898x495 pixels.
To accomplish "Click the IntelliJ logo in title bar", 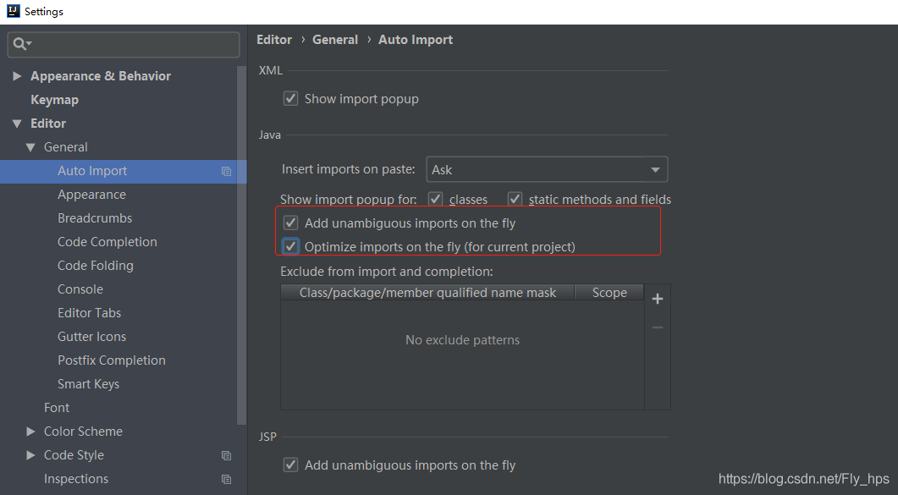I will pyautogui.click(x=12, y=12).
